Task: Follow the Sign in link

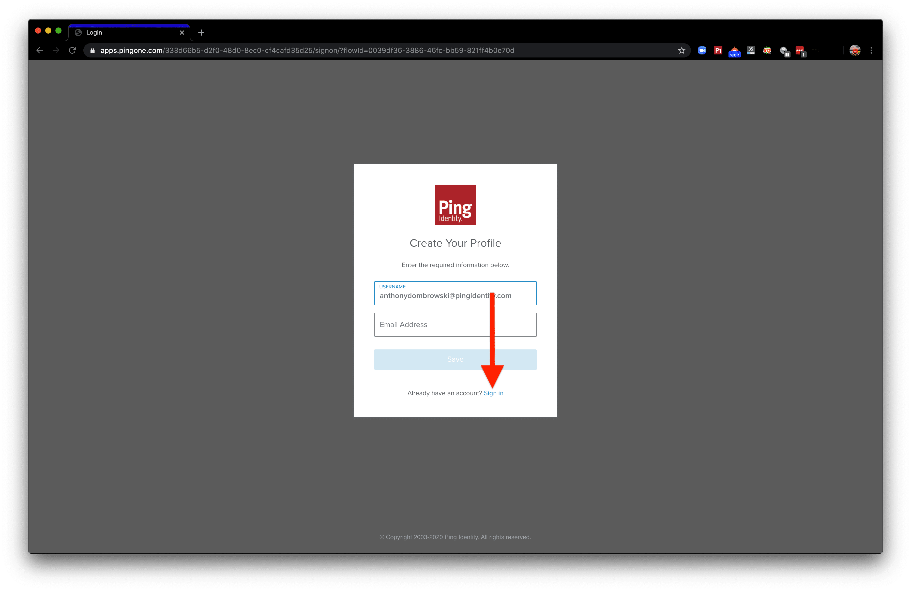Action: tap(493, 393)
